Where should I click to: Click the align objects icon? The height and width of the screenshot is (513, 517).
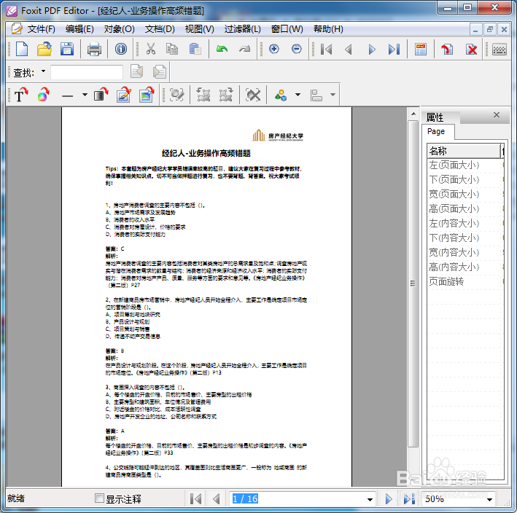(316, 95)
